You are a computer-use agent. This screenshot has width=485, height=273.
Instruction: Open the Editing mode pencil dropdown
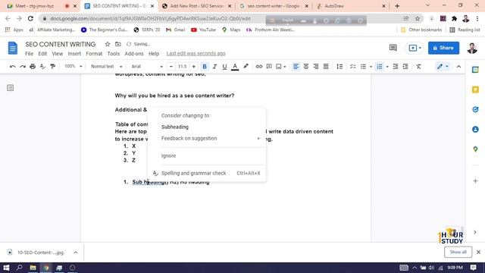(443, 67)
